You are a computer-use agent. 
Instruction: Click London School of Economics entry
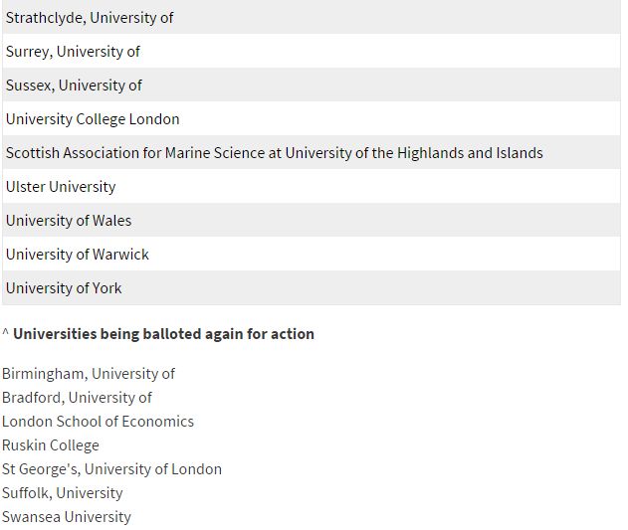click(x=98, y=422)
